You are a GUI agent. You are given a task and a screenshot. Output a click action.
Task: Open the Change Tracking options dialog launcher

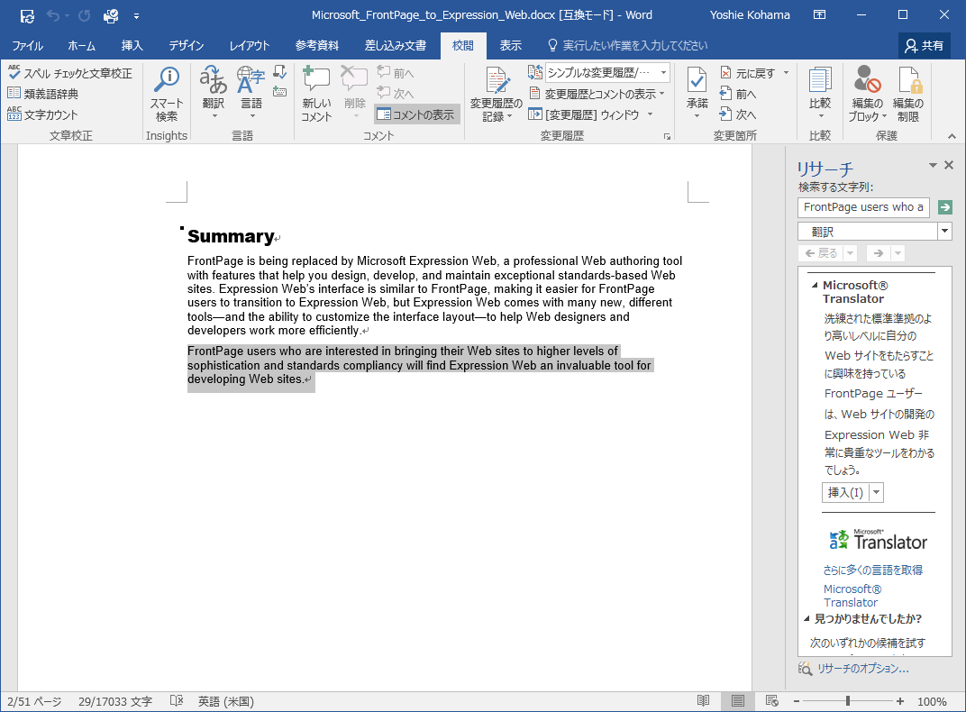(x=667, y=136)
